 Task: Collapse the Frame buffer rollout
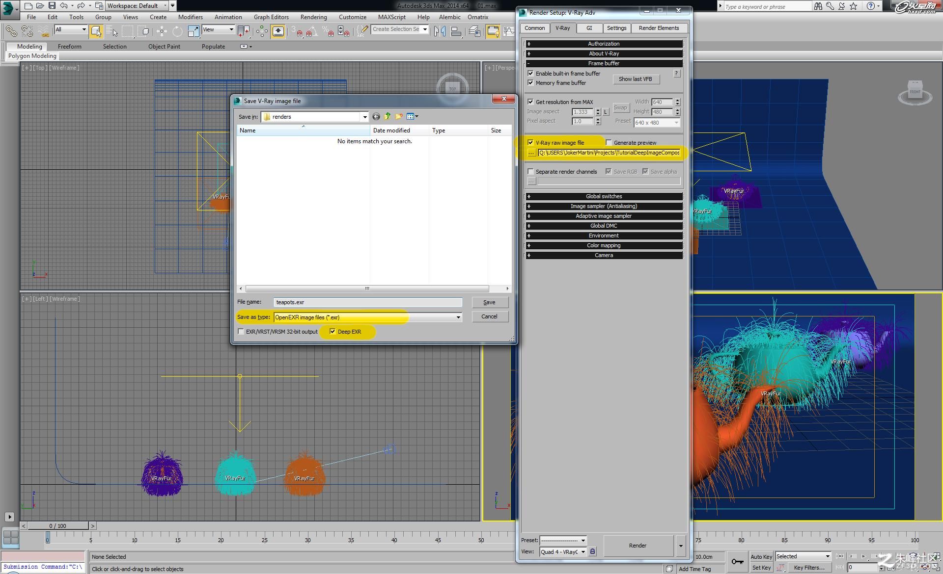604,63
